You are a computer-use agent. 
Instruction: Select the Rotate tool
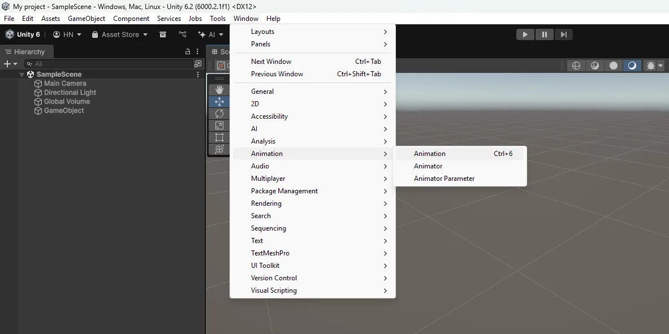[219, 114]
